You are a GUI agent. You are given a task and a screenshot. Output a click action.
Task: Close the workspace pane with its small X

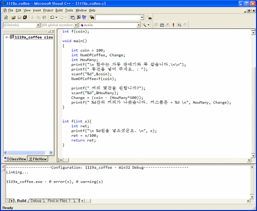53,32
